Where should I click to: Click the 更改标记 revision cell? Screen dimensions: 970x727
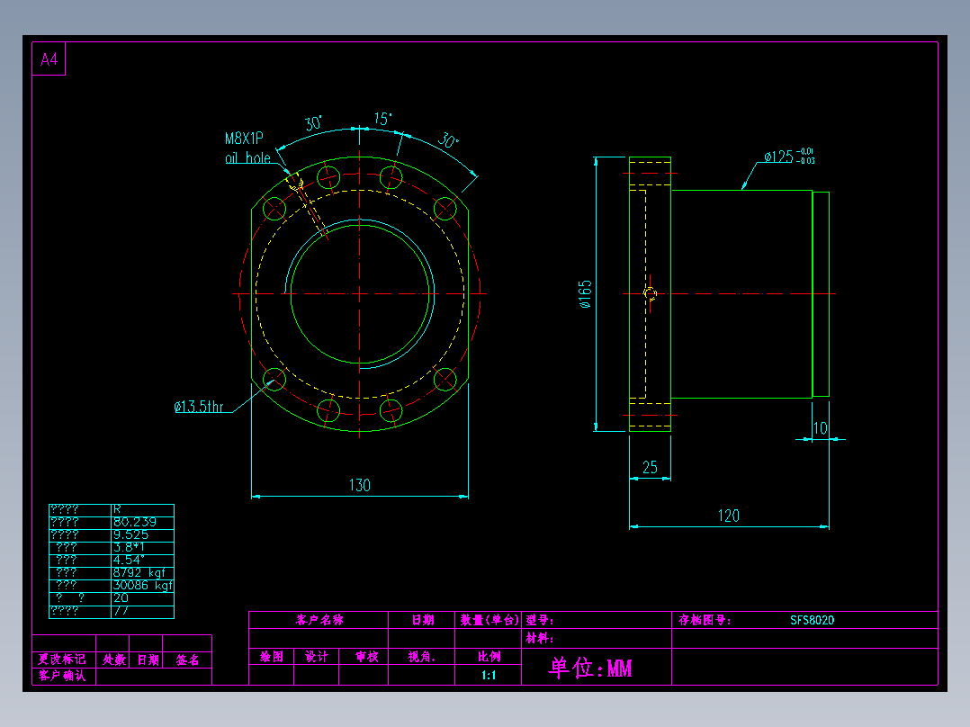pyautogui.click(x=62, y=660)
